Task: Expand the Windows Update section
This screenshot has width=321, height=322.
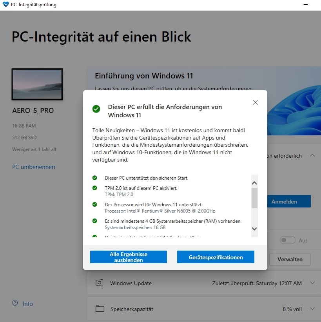Action: (312, 283)
